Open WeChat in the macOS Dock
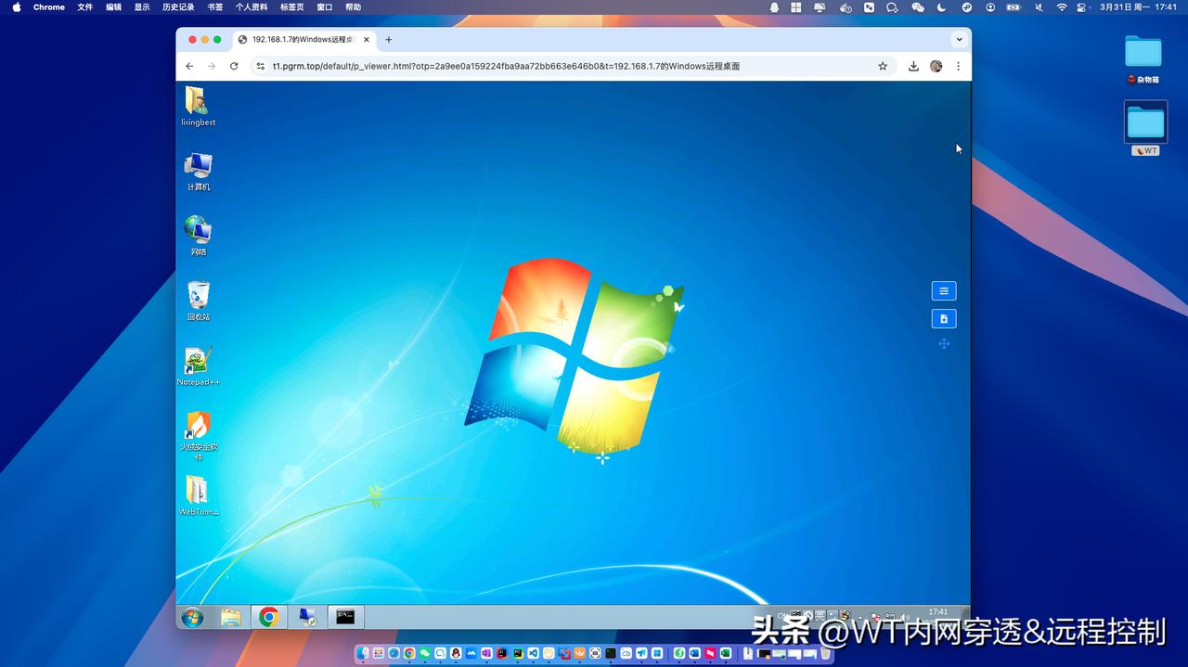The width and height of the screenshot is (1188, 667). pos(425,653)
